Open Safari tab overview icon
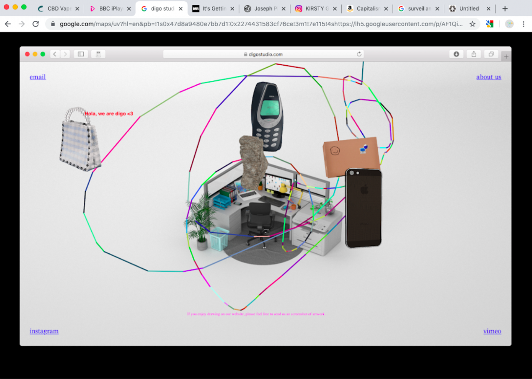532x379 pixels. [x=491, y=54]
